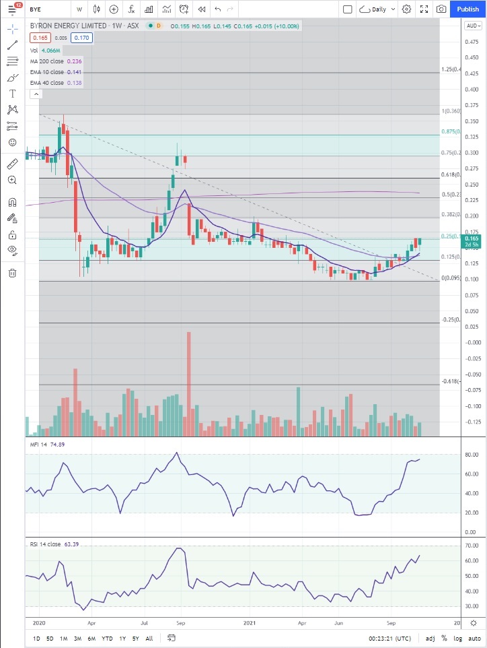Click the zoom in magnifier tool
The width and height of the screenshot is (487, 648).
pos(12,181)
